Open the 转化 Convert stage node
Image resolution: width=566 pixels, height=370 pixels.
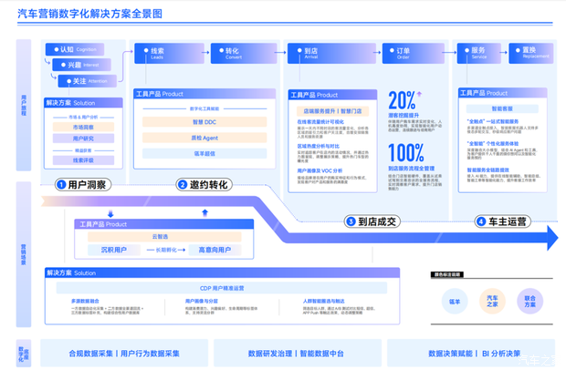click(235, 53)
